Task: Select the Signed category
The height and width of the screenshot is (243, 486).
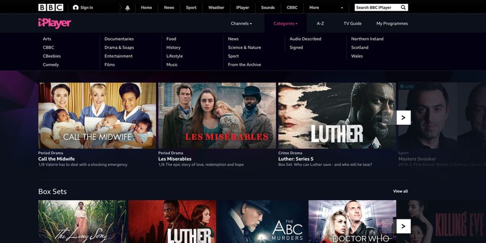Action: tap(296, 48)
